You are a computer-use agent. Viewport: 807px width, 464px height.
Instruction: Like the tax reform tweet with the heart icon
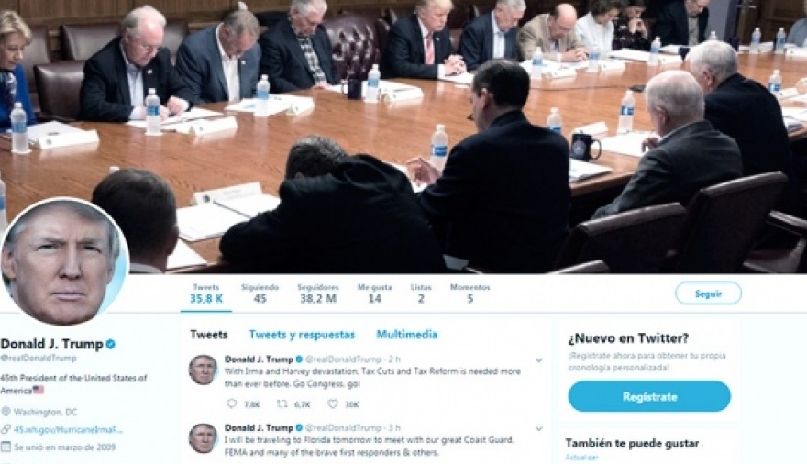(x=333, y=403)
